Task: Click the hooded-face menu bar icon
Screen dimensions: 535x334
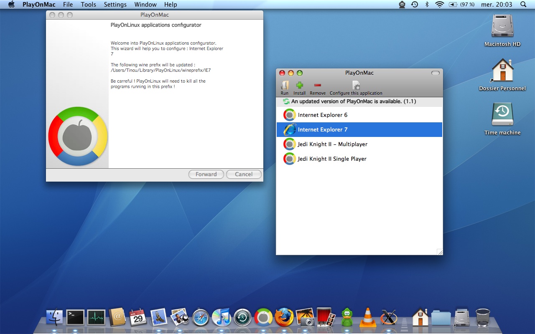Action: [402, 5]
